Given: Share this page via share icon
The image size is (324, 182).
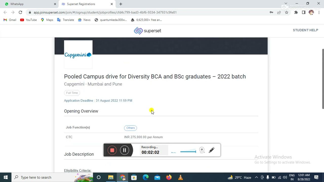Looking at the screenshot, I should click(x=279, y=12).
